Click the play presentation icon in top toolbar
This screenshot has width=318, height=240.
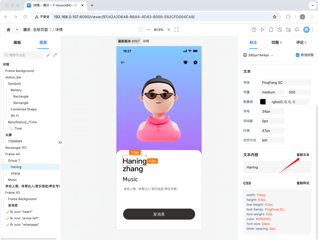(x=263, y=30)
